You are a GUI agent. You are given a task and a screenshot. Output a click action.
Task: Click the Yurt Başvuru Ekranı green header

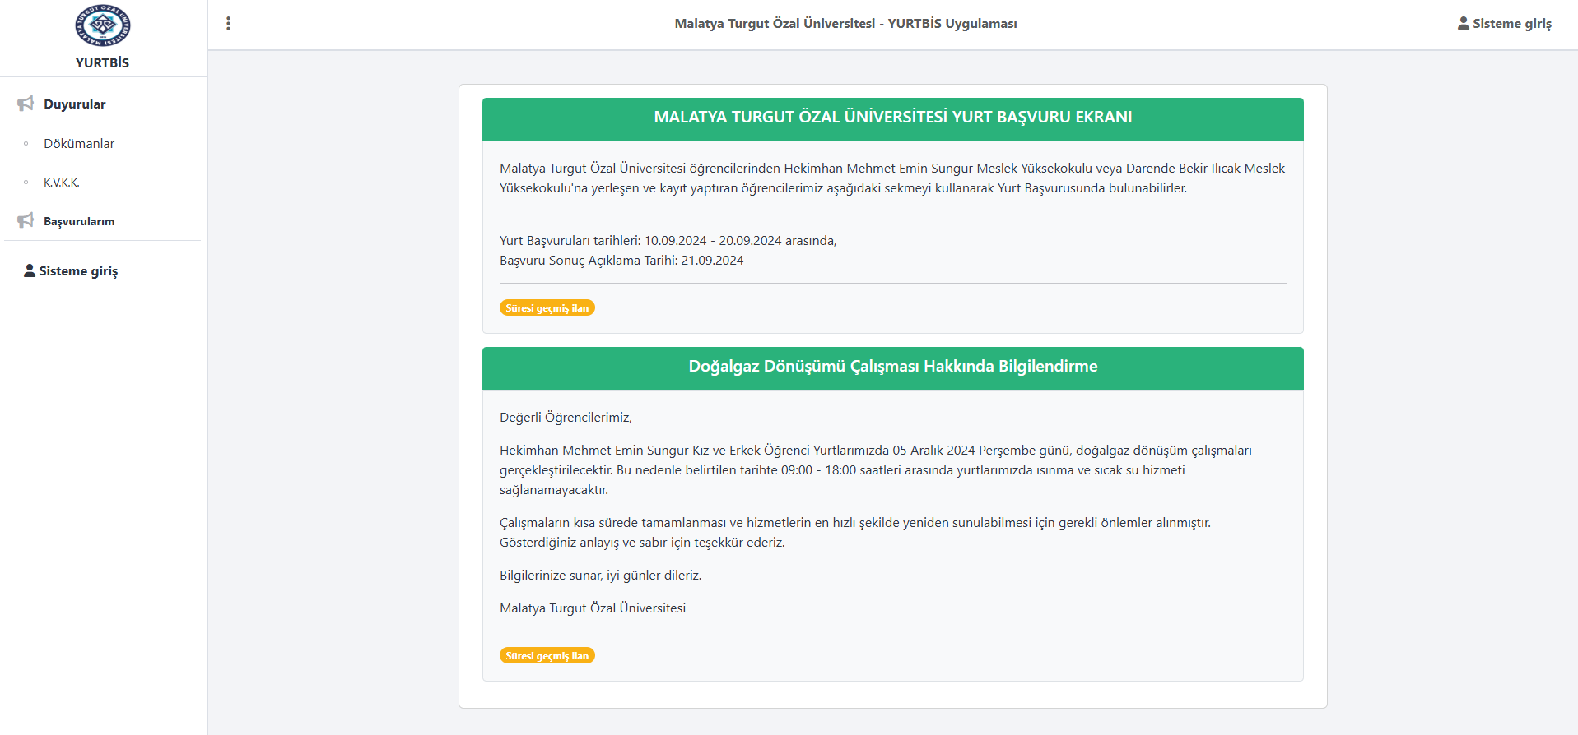893,118
